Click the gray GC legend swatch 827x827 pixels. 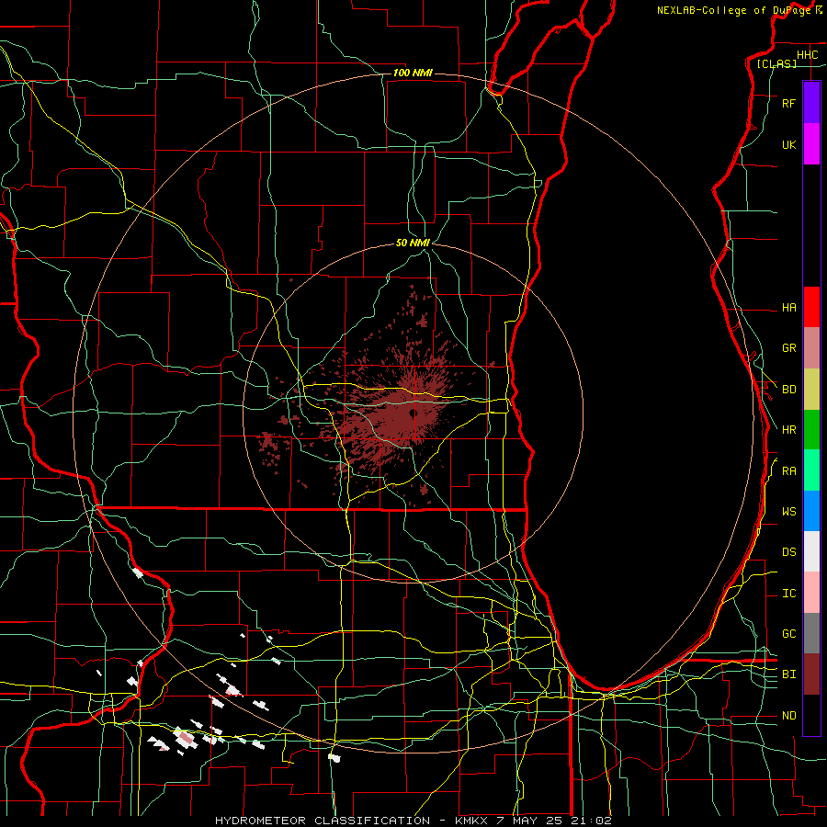tap(811, 633)
